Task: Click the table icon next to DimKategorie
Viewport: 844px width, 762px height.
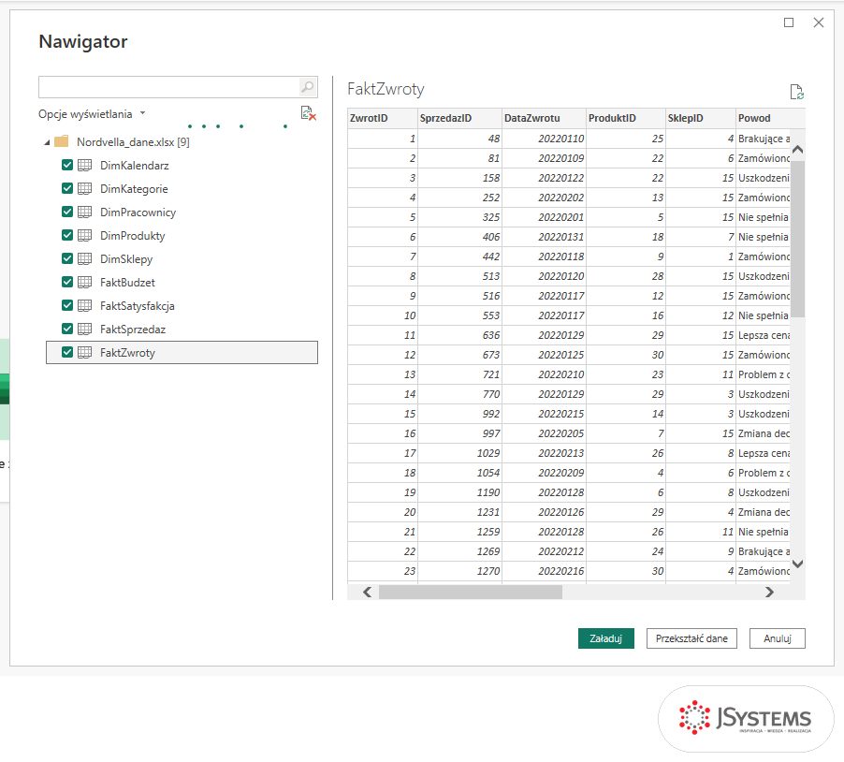Action: (x=84, y=188)
